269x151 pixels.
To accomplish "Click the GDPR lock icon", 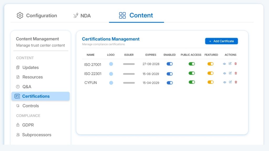I will click(x=18, y=125).
